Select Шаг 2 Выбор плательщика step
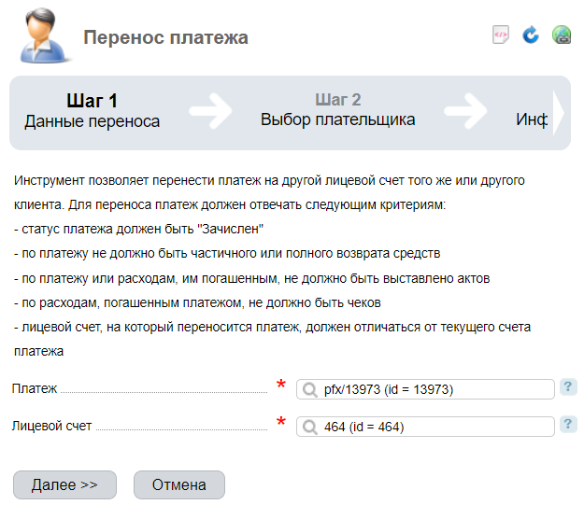Screen dimensions: 584x505 tap(337, 110)
